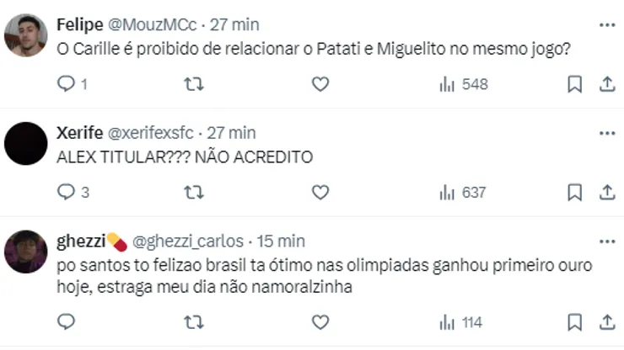View analytics showing 548 views
624x350 pixels.
coord(463,84)
